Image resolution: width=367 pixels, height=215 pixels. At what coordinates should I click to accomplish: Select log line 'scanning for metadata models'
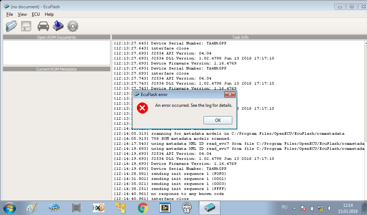pos(229,134)
